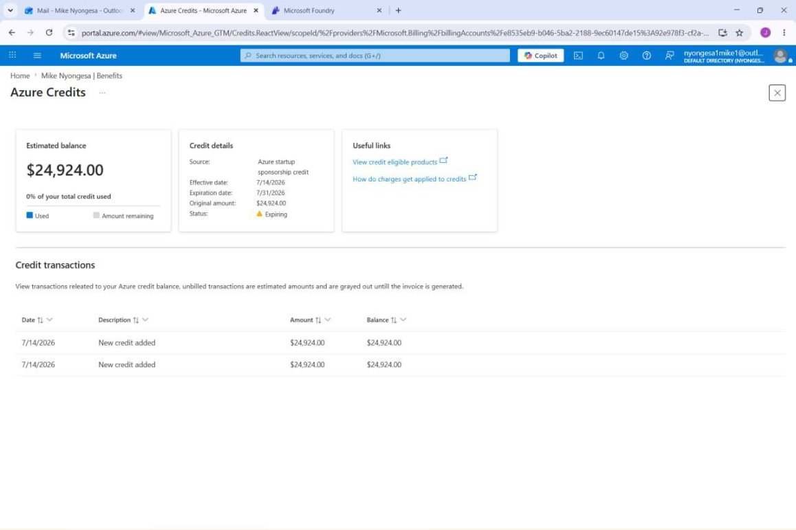This screenshot has width=796, height=530.
Task: Open the ellipsis menu beside Azure Credits
Action: (102, 92)
